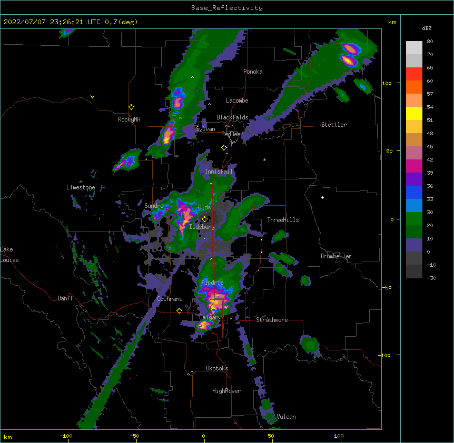Click the Airdrie city label

(x=212, y=283)
